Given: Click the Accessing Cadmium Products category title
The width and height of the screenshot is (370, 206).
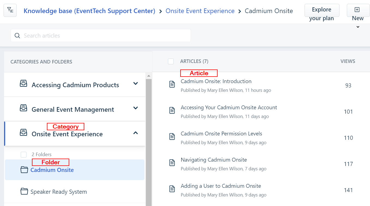Looking at the screenshot, I should (75, 85).
